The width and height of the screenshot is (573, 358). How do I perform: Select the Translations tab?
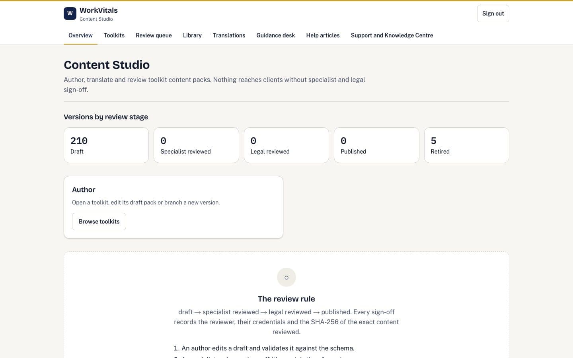229,35
